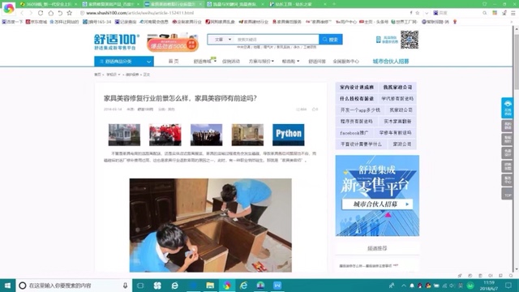This screenshot has height=292, width=519.
Task: Expand the 舒适商品分类 category dropdown
Action: pos(124,62)
